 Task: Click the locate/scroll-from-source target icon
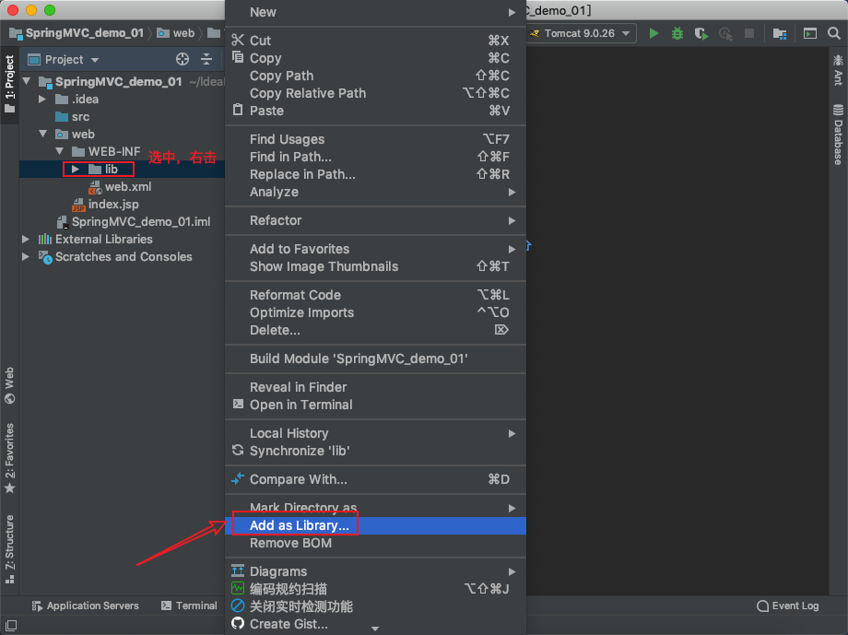pyautogui.click(x=183, y=60)
